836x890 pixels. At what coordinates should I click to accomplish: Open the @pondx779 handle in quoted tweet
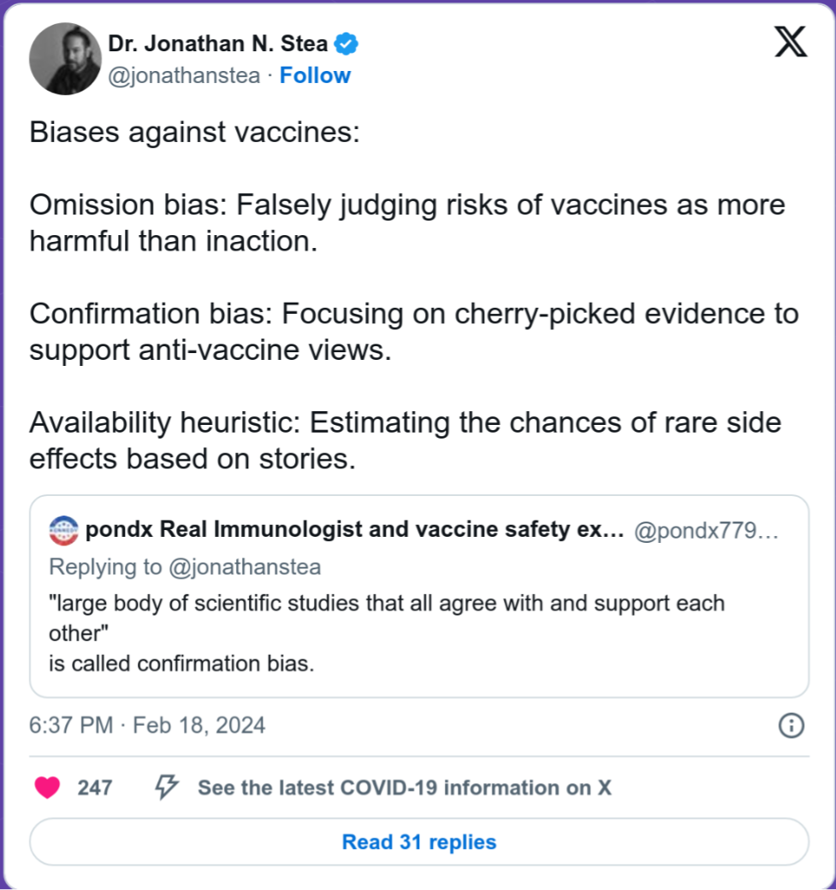click(x=706, y=530)
